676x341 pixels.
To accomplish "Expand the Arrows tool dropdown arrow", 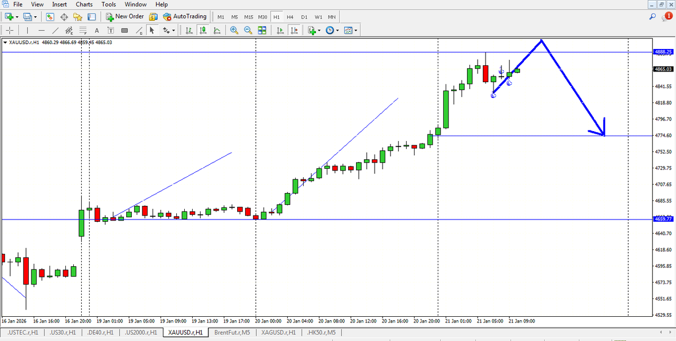I will point(174,30).
